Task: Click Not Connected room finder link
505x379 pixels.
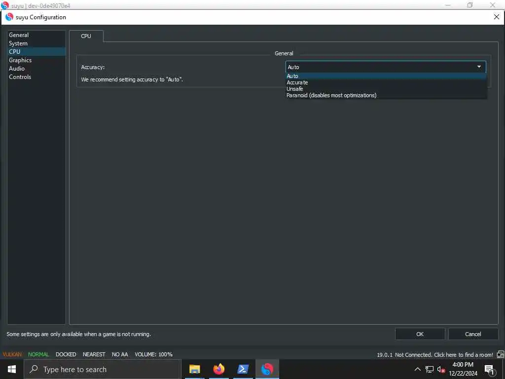Action: click(x=444, y=355)
